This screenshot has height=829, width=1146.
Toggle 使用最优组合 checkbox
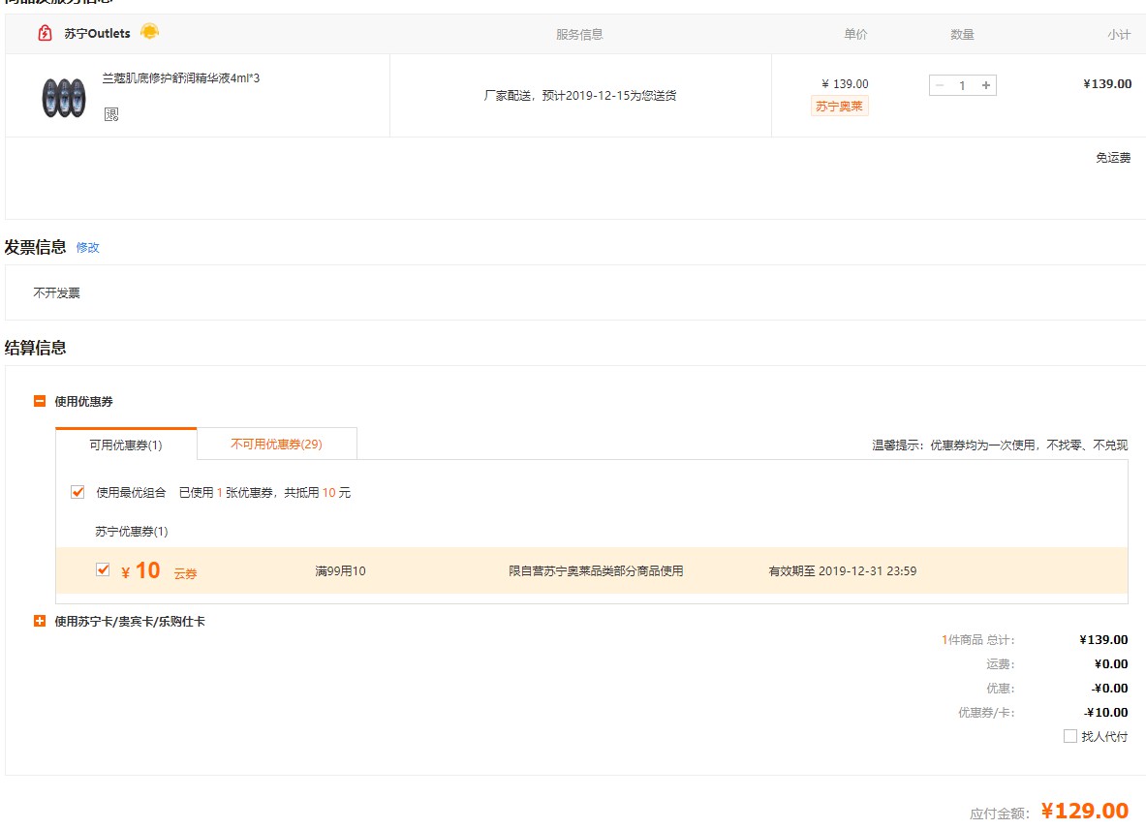point(77,492)
